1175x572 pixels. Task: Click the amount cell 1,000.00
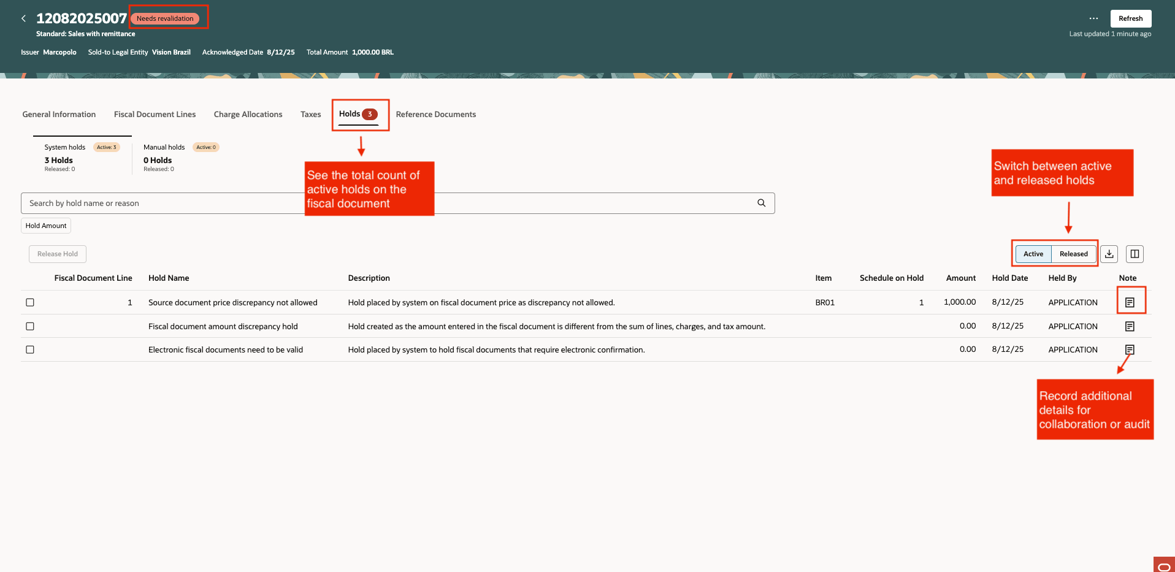[x=960, y=302]
